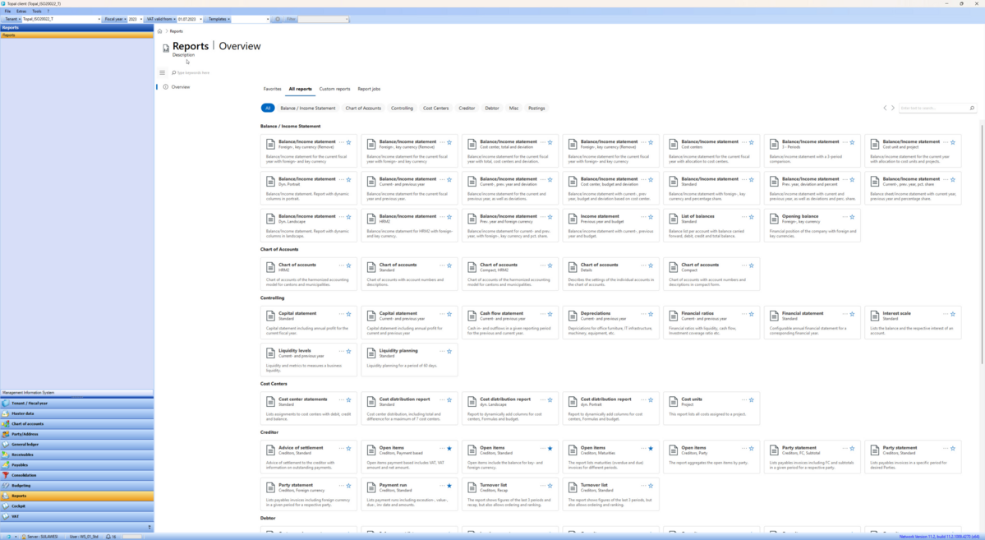Mark Depreciations report as favorite

[651, 314]
